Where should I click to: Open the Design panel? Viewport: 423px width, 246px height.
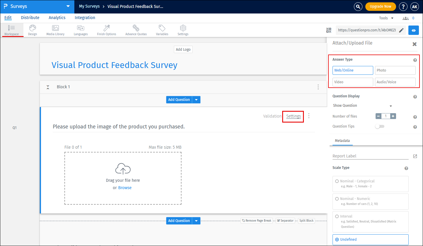(x=32, y=30)
